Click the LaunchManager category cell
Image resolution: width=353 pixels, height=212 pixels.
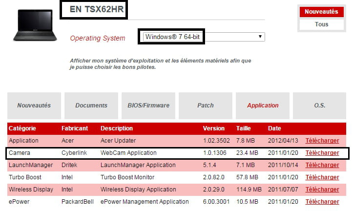(31, 165)
